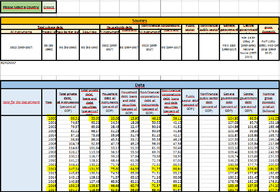Select the 'General government debt' data header
Screen dimensions: 280x192
229,102
